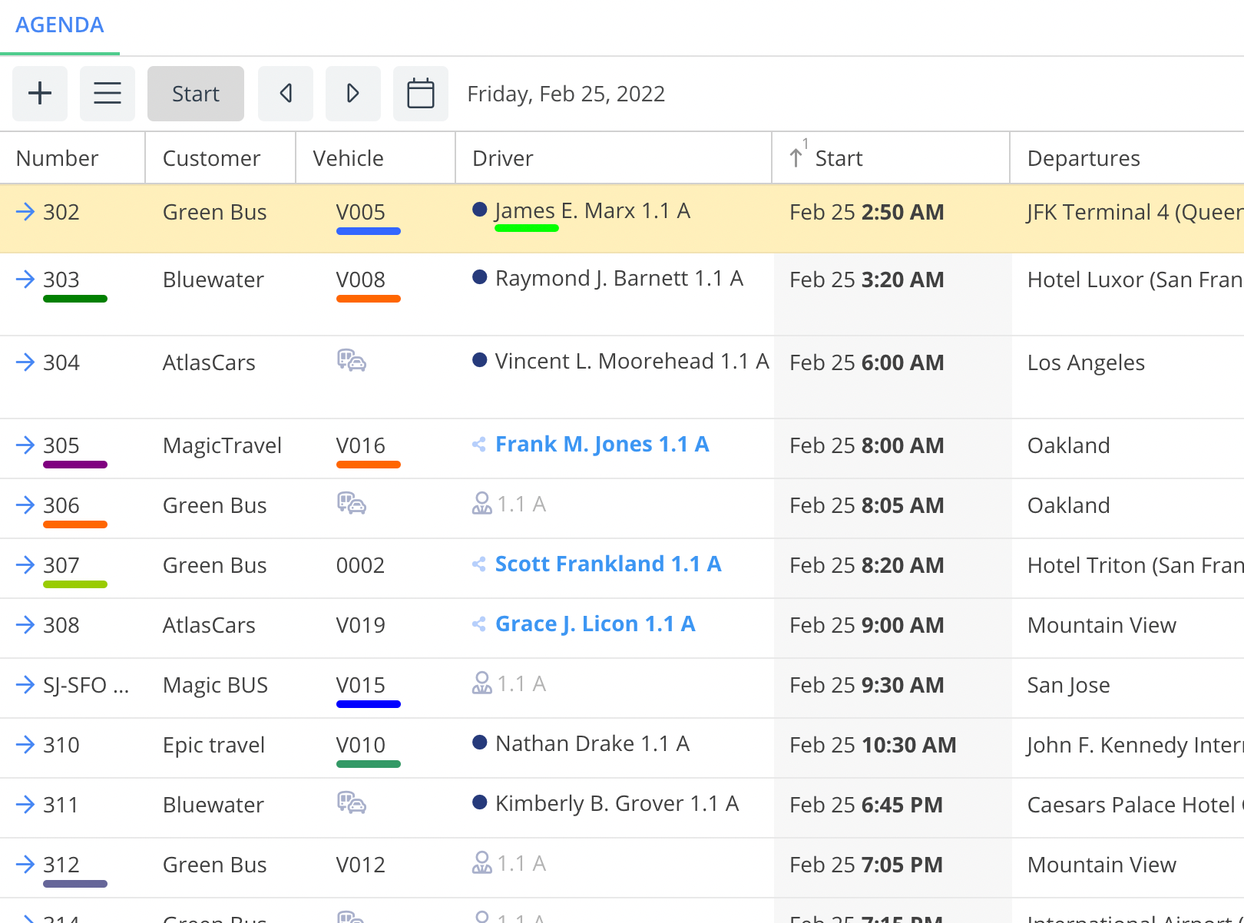Go to previous day arrow

tap(286, 94)
